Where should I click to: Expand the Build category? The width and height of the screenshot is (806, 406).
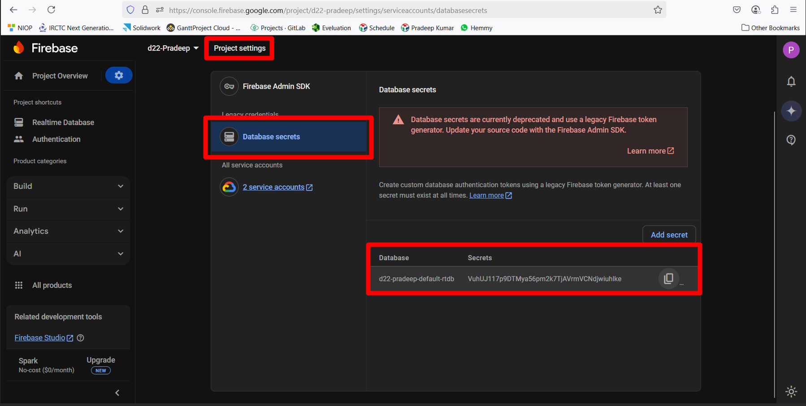click(x=68, y=186)
